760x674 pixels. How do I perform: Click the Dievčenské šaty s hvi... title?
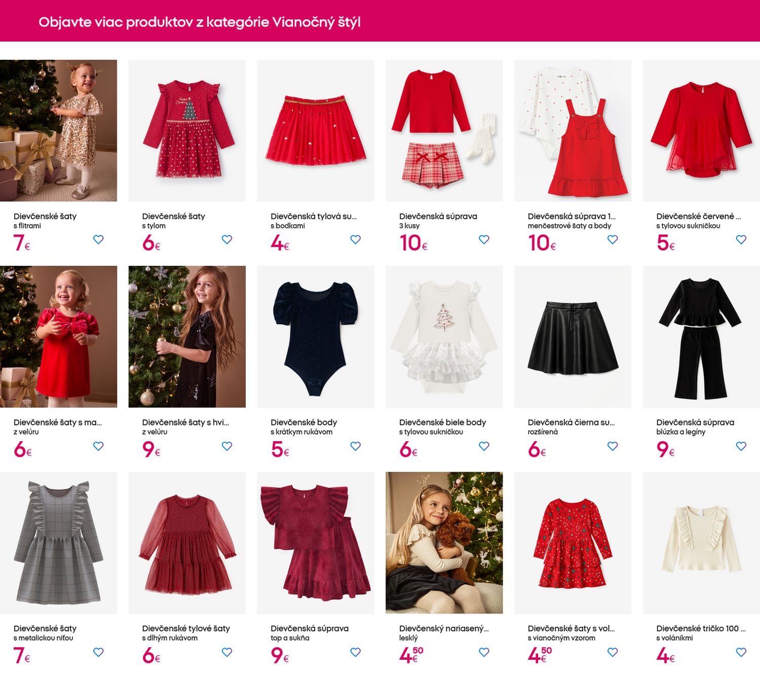185,422
